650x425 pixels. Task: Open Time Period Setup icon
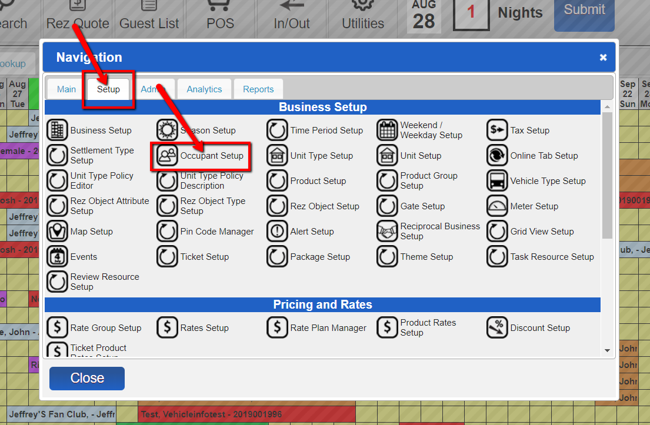[277, 130]
